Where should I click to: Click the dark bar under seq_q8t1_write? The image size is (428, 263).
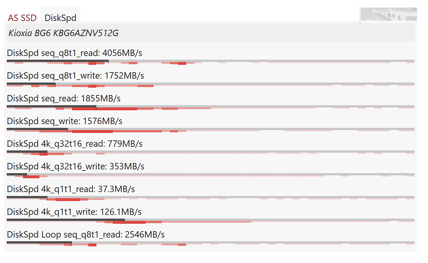[31, 84]
